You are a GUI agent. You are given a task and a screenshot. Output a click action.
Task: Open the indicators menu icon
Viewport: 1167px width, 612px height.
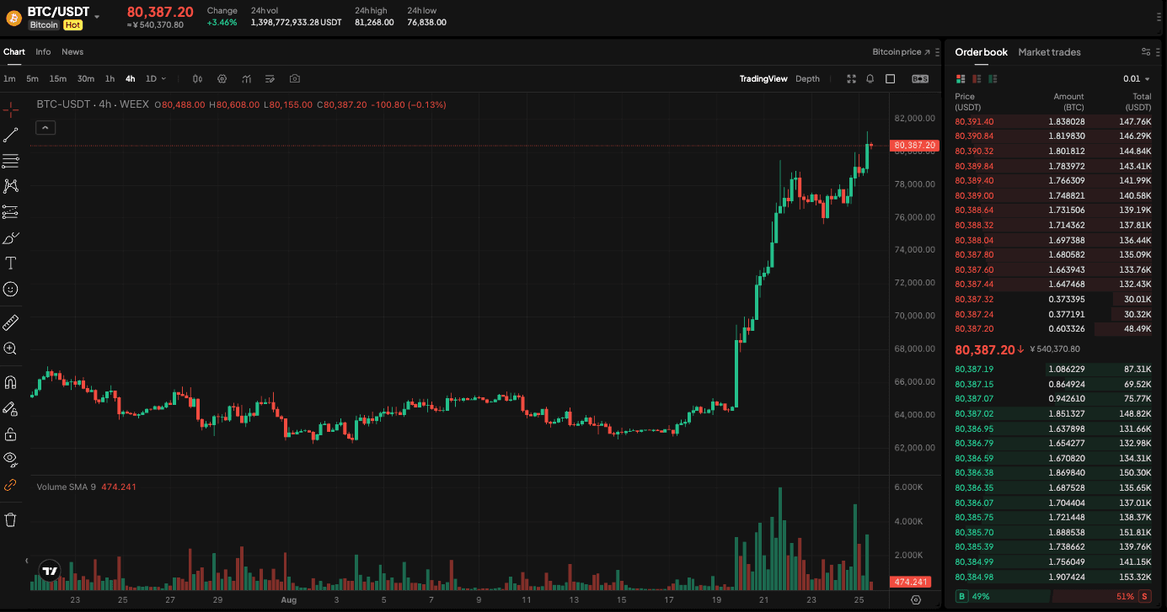coord(246,79)
